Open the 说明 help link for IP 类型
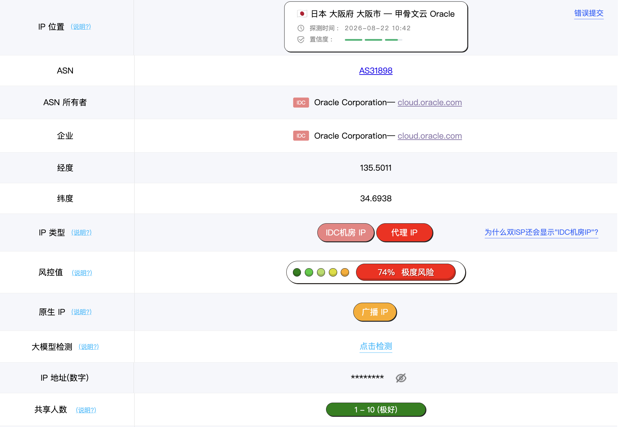Image resolution: width=620 pixels, height=427 pixels. pyautogui.click(x=82, y=233)
